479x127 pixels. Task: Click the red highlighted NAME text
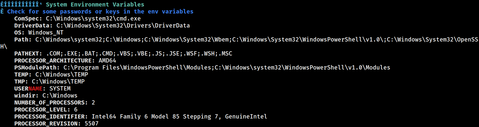point(35,88)
